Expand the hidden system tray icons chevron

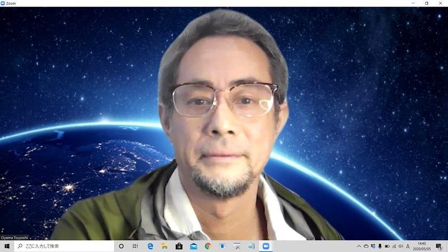pyautogui.click(x=359, y=246)
